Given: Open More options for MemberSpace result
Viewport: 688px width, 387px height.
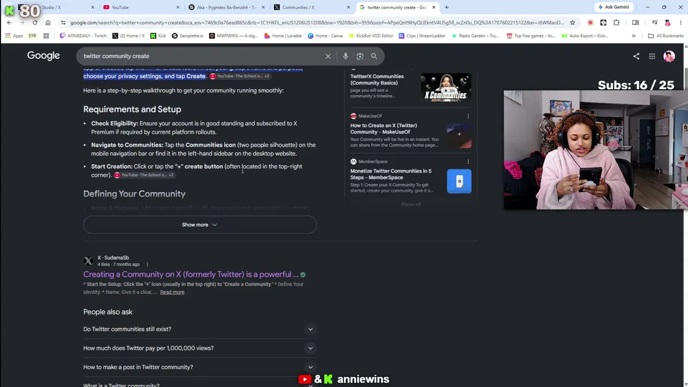Looking at the screenshot, I should tap(468, 162).
